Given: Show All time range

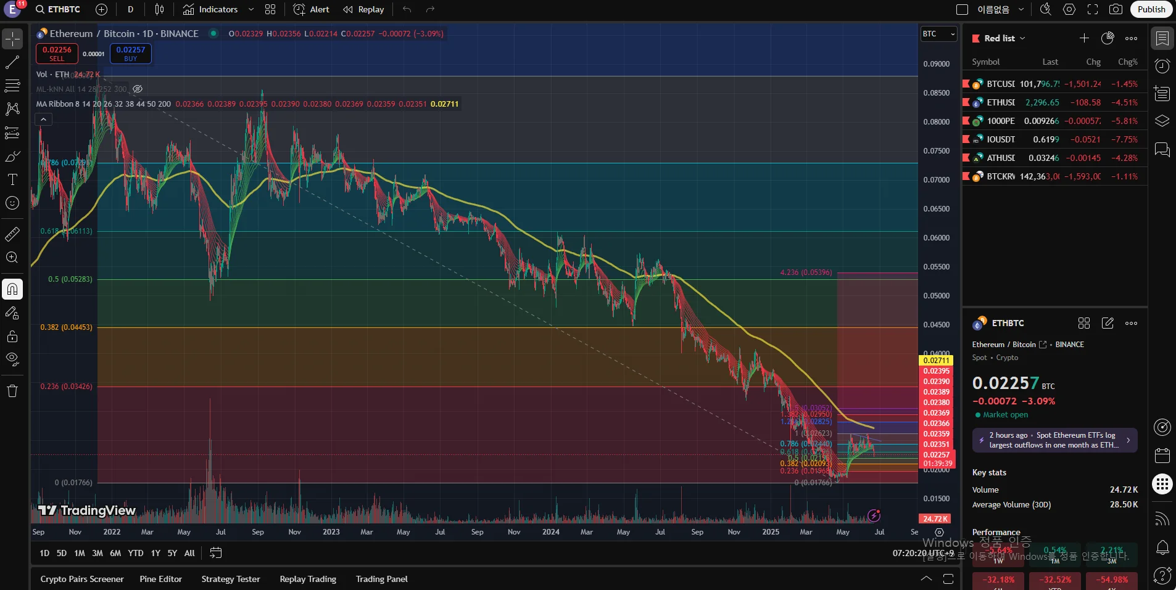Looking at the screenshot, I should pos(189,553).
